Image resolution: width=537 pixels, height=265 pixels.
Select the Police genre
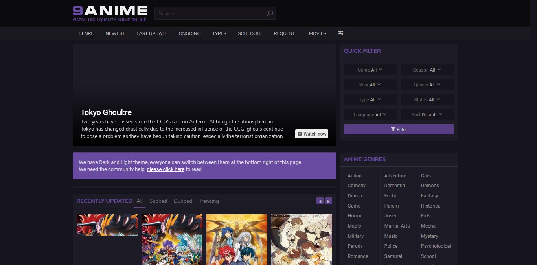391,246
